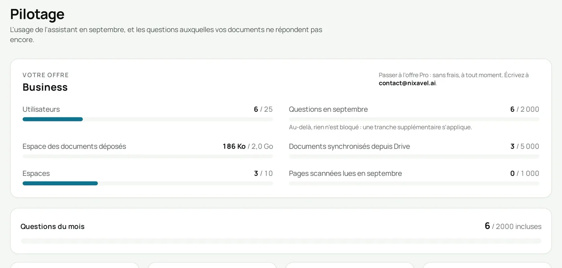Click the VOTRE OFFRE label
The image size is (562, 268).
coord(46,75)
